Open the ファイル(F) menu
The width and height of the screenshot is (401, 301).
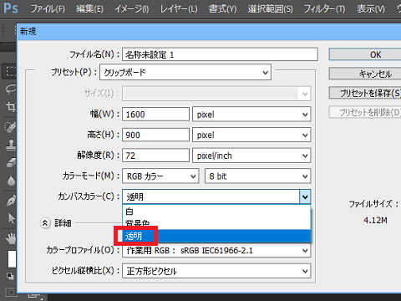(x=48, y=9)
